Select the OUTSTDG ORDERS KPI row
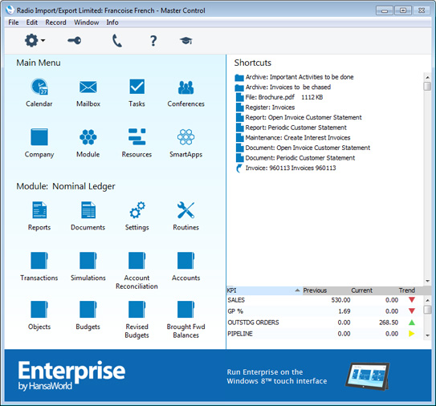 click(324, 323)
